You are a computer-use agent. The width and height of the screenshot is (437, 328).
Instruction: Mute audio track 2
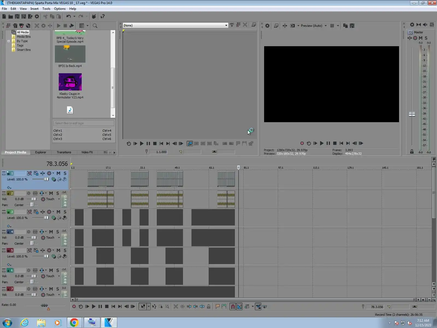51,193
